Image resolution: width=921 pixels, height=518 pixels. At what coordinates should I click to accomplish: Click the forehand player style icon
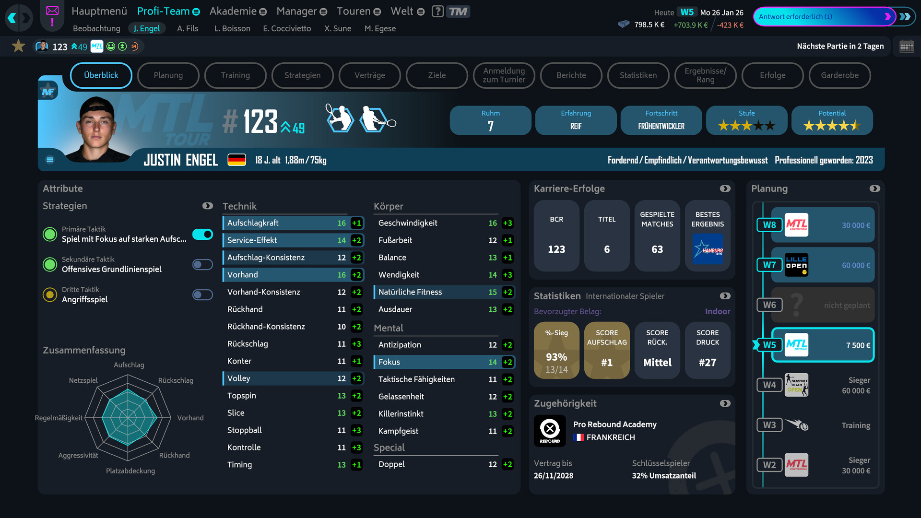pos(377,119)
